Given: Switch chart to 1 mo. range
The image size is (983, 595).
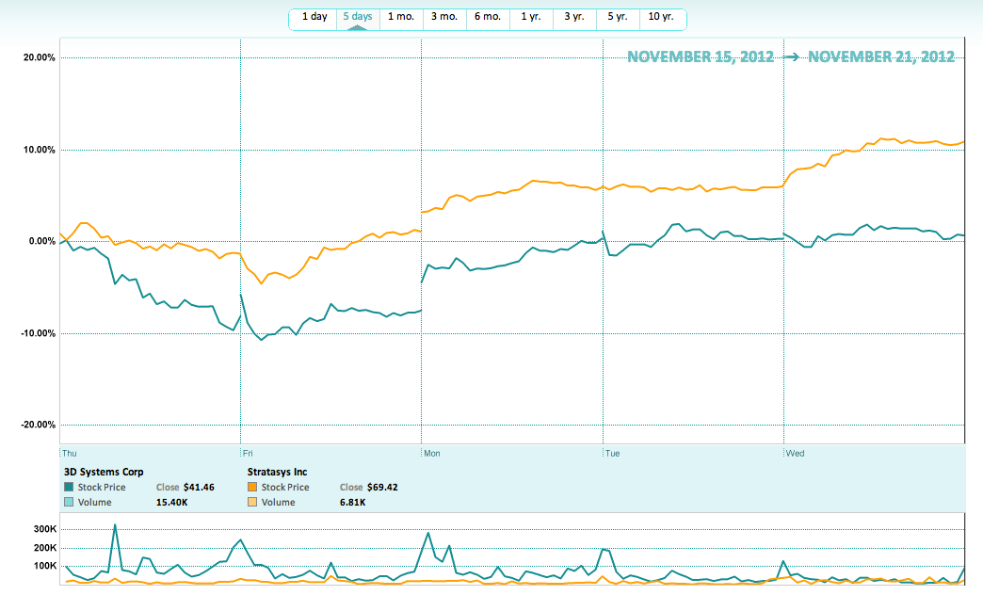Looking at the screenshot, I should [401, 17].
